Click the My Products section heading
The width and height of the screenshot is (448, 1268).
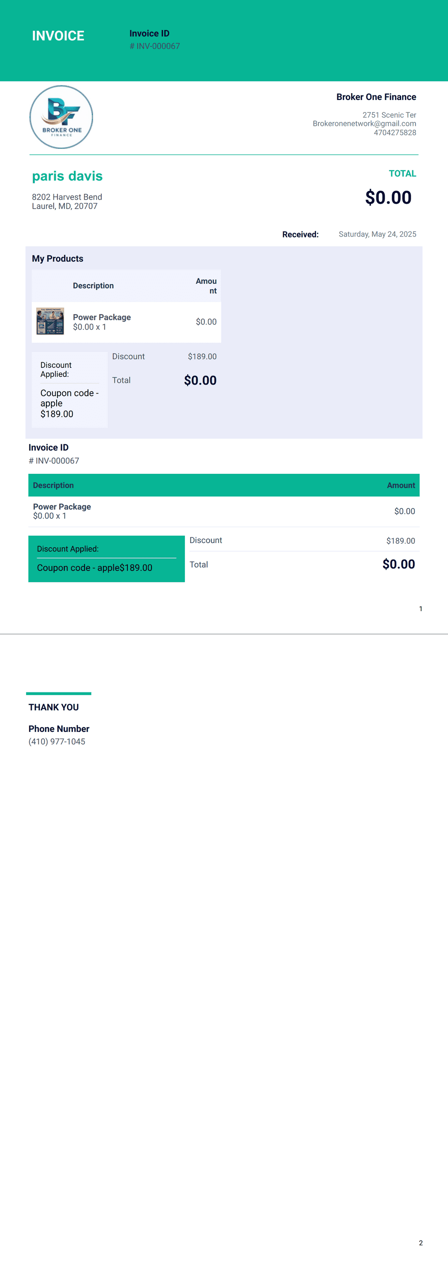coord(58,258)
